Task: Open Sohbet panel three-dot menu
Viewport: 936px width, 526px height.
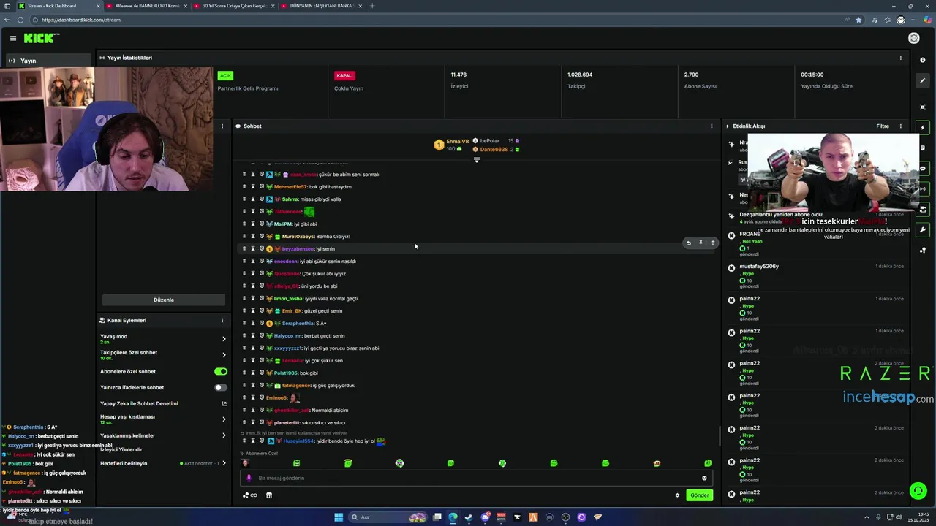Action: (x=712, y=126)
